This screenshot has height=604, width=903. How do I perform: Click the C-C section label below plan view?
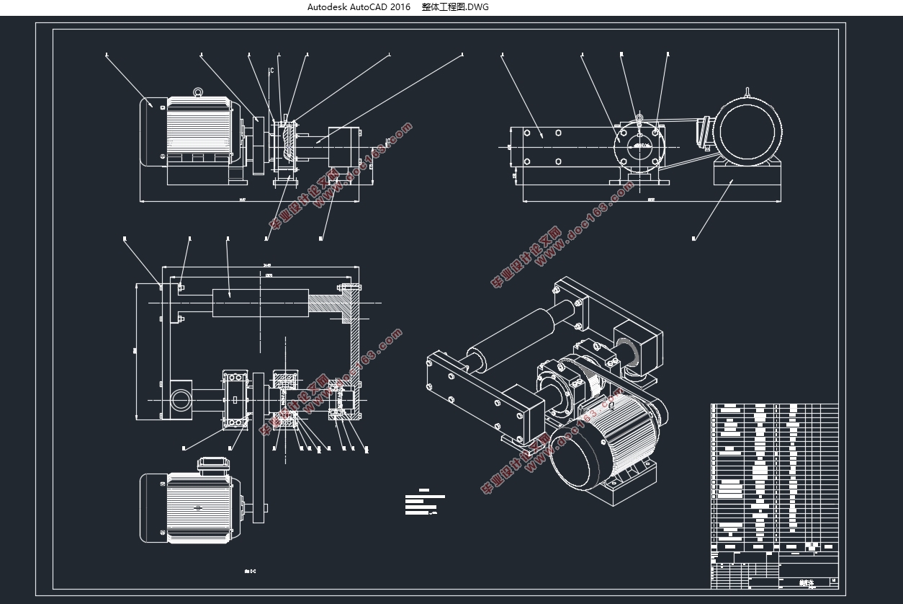(x=251, y=572)
